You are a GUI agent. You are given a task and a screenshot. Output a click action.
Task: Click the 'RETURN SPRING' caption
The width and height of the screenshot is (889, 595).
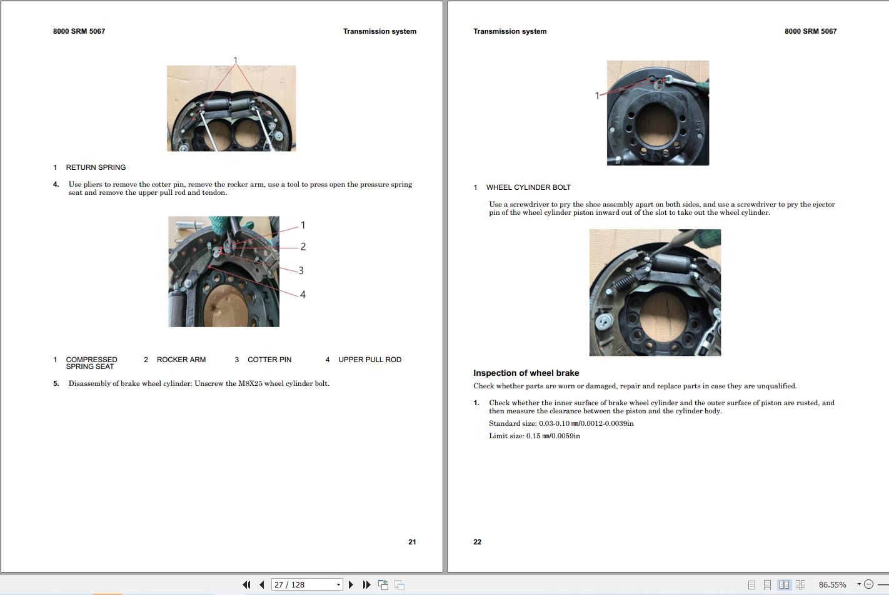[96, 167]
